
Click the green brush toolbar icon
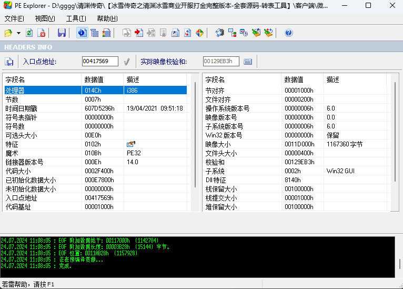(256, 33)
